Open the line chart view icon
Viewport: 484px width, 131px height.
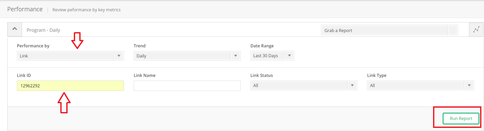point(476,30)
